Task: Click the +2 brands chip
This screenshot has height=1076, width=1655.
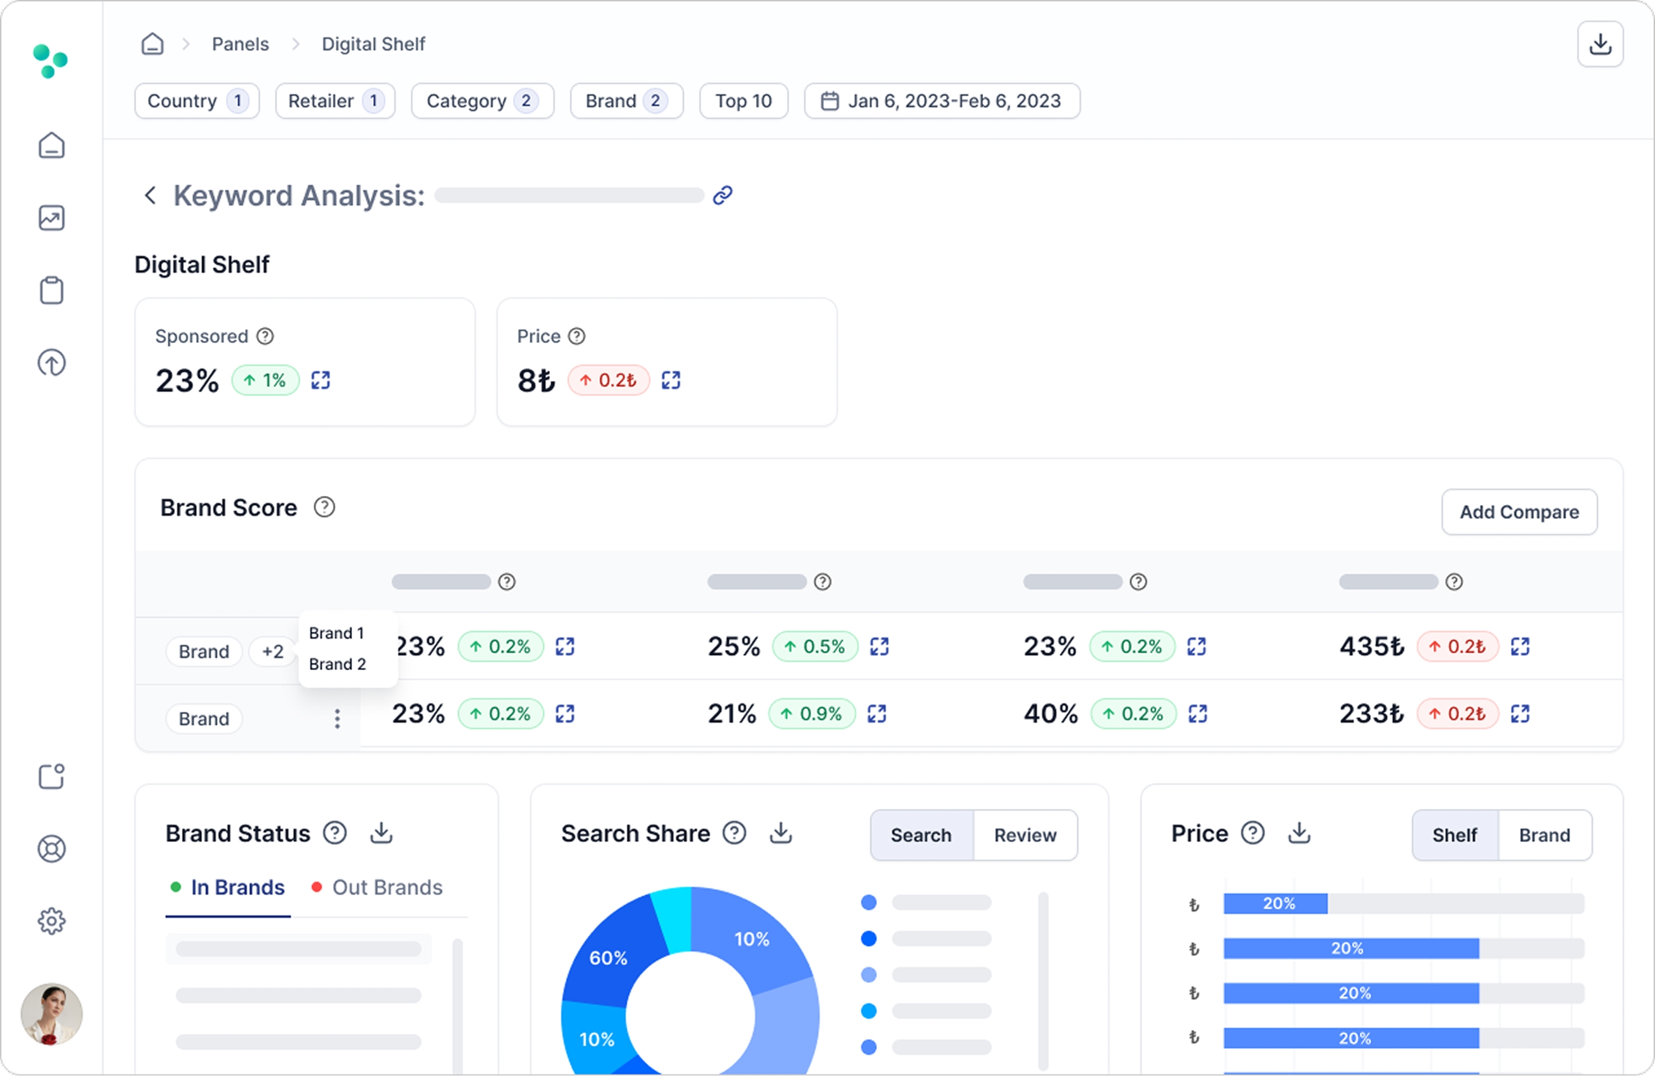Action: coord(273,651)
